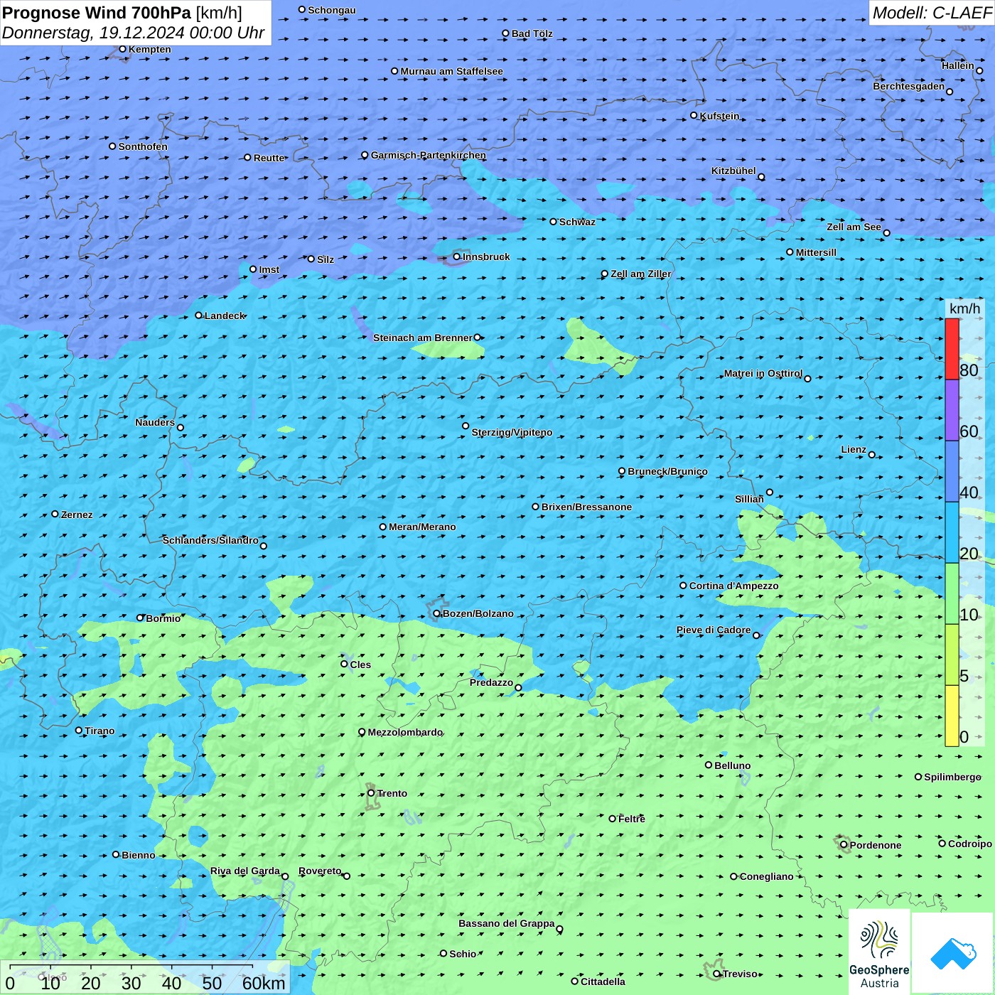Screen dimensions: 995x995
Task: Click the Bozen/Bolzano city marker
Action: (x=437, y=613)
